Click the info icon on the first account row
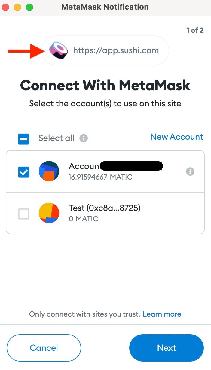Image resolution: width=211 pixels, height=370 pixels. click(x=190, y=171)
